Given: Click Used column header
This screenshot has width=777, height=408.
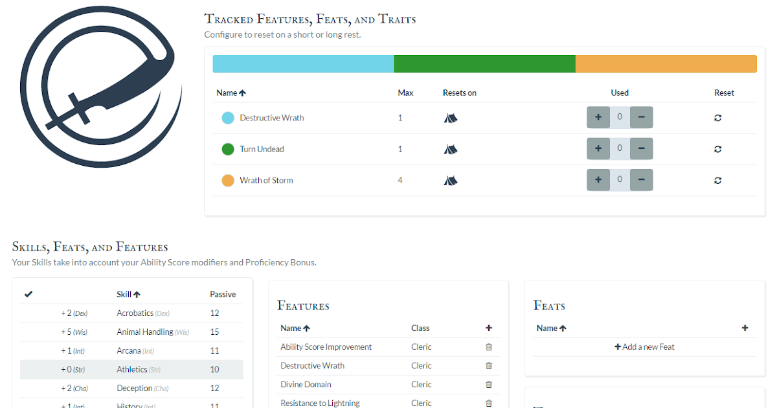Looking at the screenshot, I should pos(620,93).
